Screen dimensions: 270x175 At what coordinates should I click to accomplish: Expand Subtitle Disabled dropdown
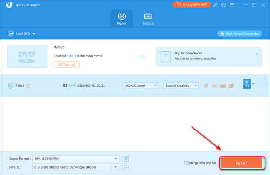click(181, 85)
